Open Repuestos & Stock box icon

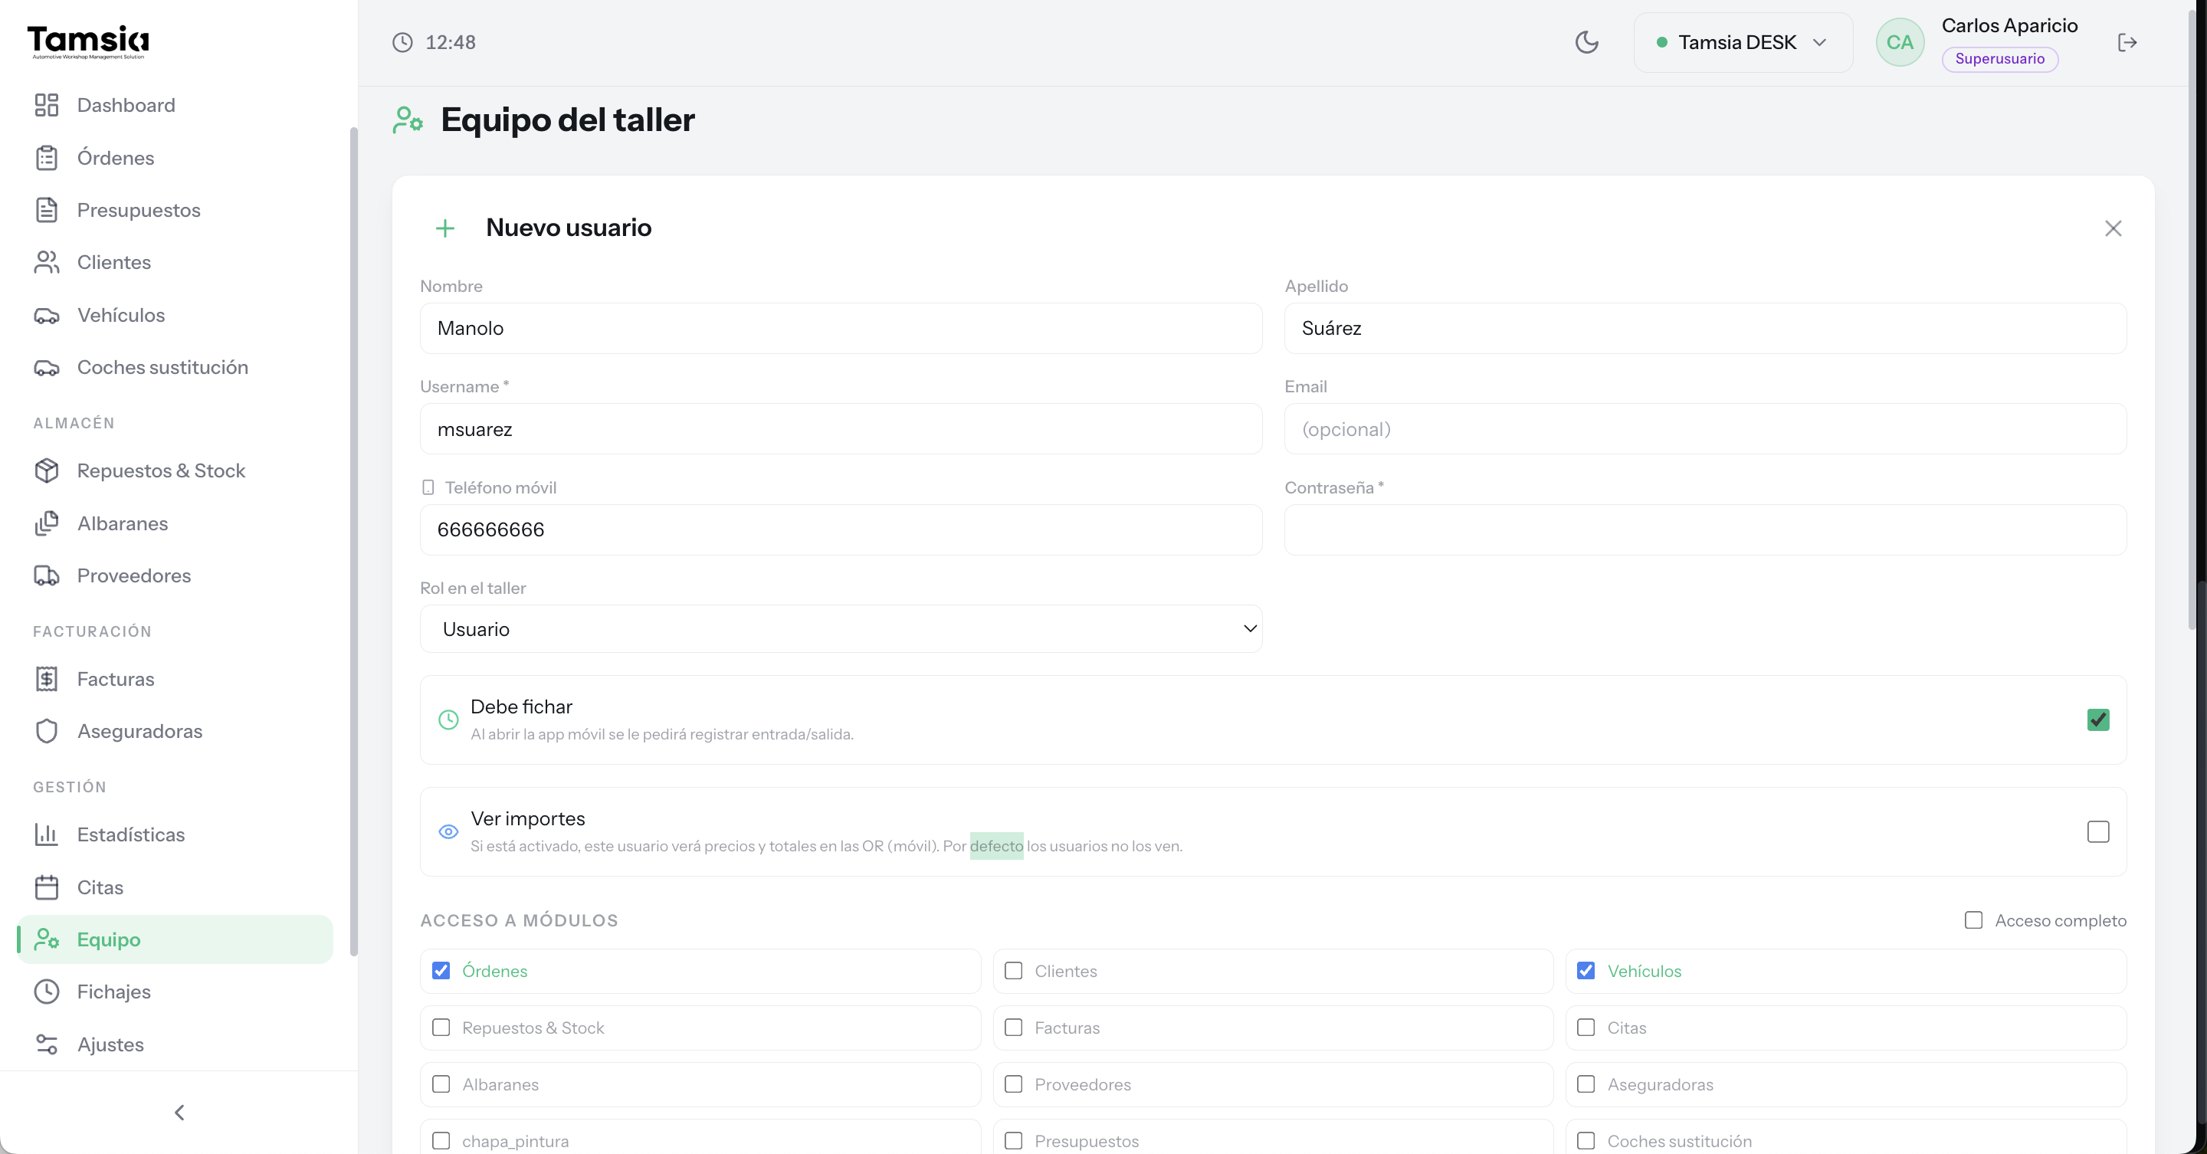pos(46,470)
